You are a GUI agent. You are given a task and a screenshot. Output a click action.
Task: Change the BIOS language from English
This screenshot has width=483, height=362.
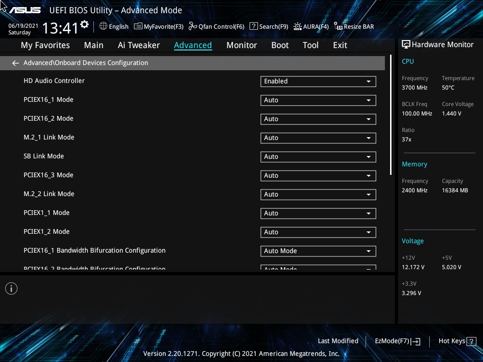click(114, 26)
